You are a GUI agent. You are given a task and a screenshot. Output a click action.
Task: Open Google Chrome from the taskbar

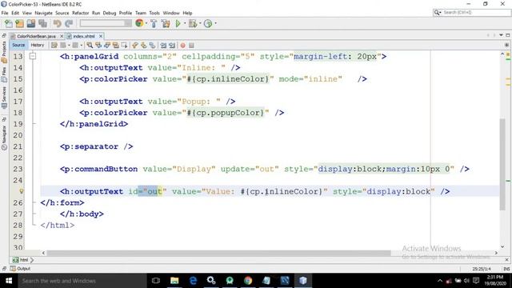click(x=248, y=281)
